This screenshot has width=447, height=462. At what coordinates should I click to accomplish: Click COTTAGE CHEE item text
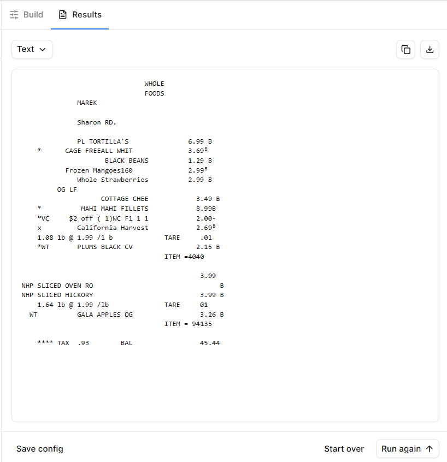pos(125,199)
